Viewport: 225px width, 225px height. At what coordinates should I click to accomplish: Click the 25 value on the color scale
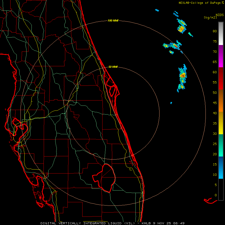click(215, 144)
